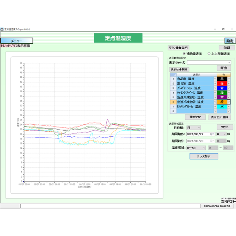This screenshot has height=236, width=236.
Task: Open color dropdown arrow beside 緑
Action: coord(229,93)
